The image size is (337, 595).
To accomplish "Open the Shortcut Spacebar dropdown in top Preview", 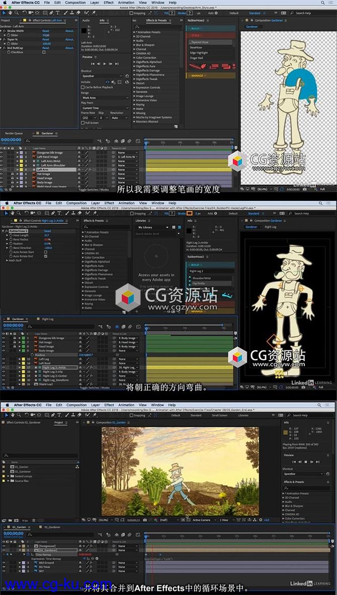I will coord(102,76).
